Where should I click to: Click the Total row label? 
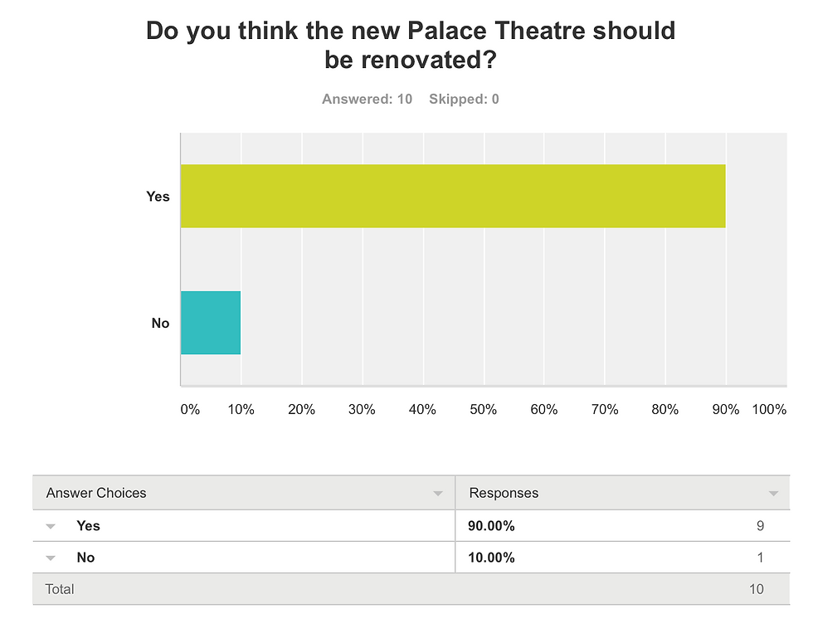pos(60,589)
